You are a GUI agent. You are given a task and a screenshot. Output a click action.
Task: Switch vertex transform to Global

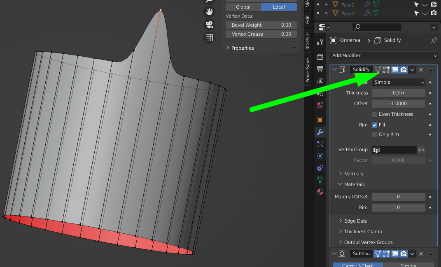coord(243,7)
